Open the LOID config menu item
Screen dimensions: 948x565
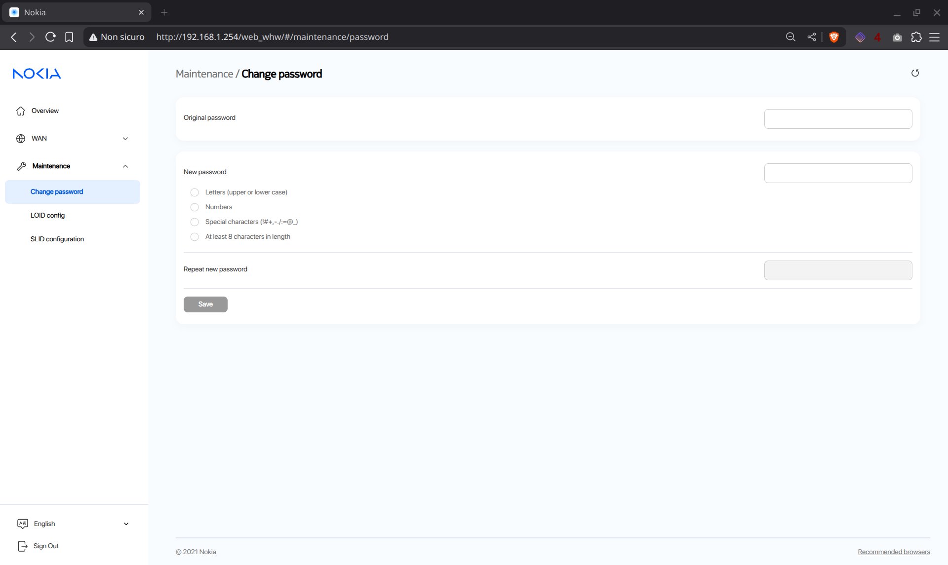tap(47, 215)
